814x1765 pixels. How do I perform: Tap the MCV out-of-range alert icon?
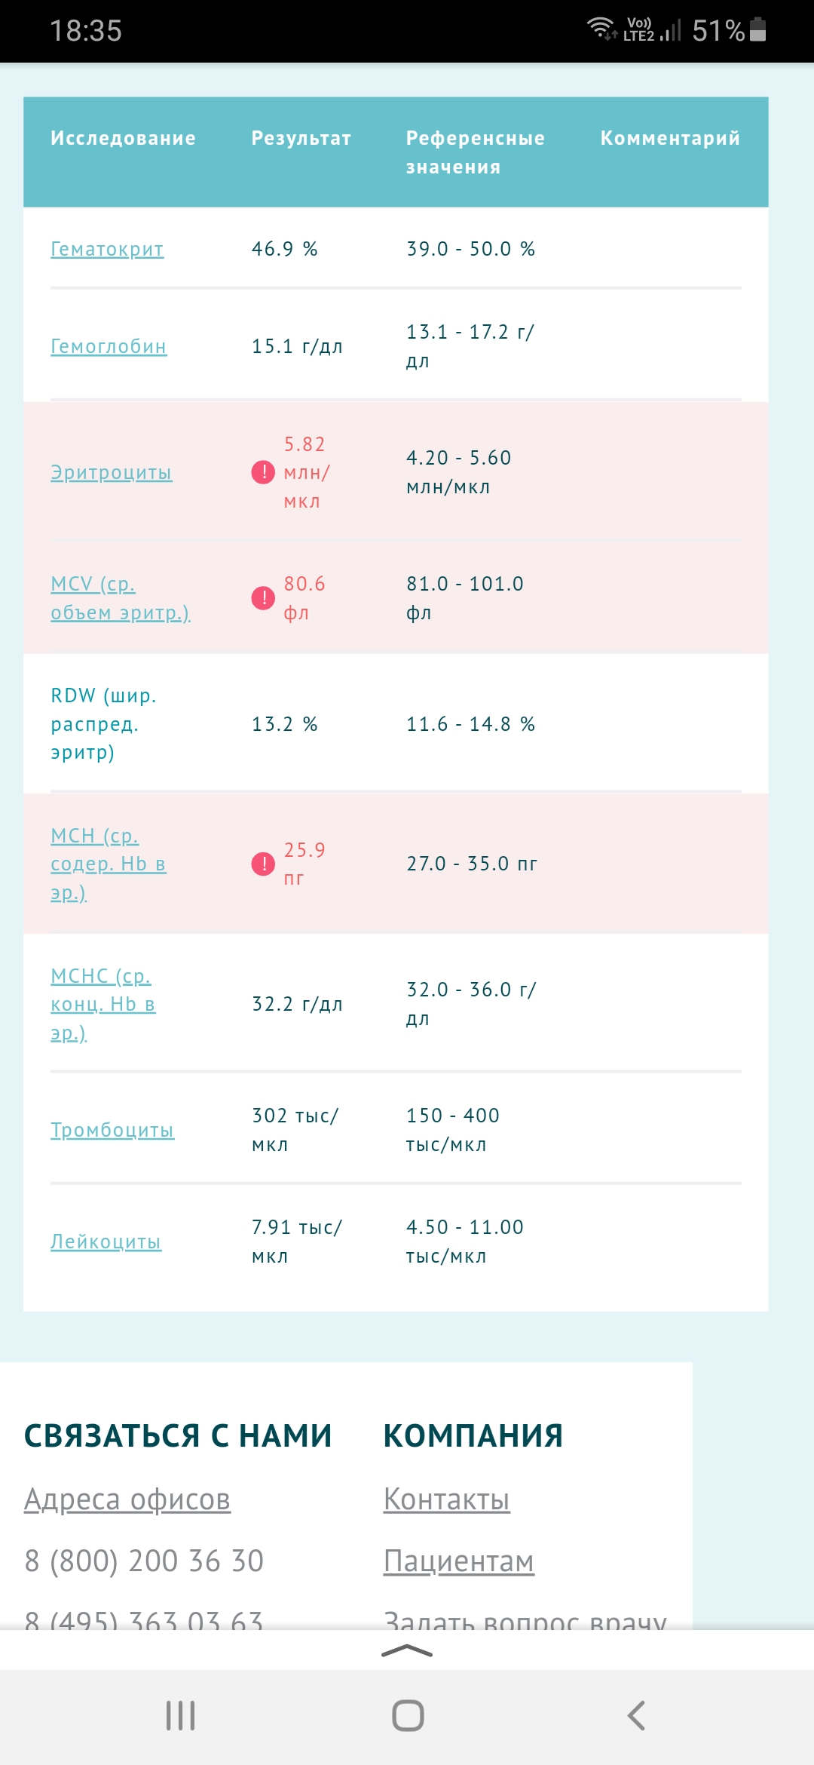tap(263, 598)
